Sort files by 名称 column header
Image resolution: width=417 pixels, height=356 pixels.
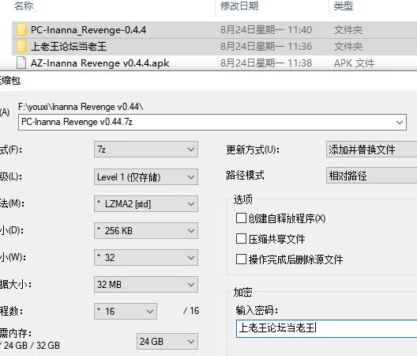click(x=24, y=6)
